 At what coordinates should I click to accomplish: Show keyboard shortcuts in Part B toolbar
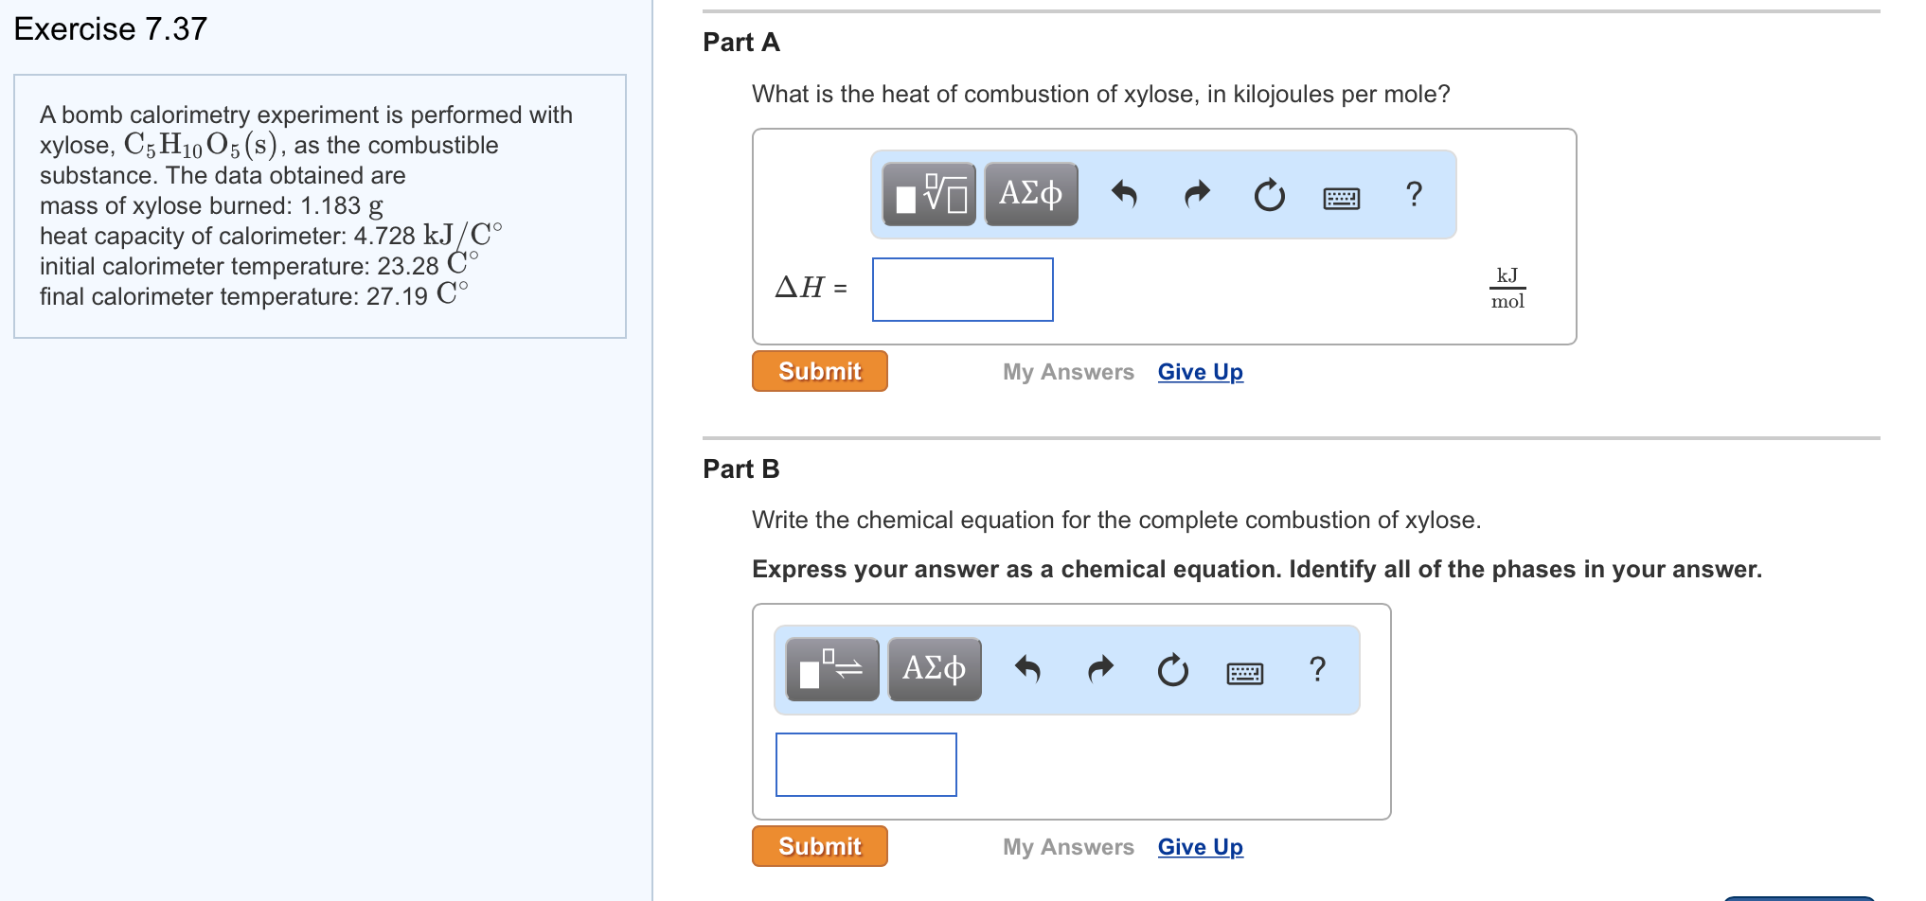point(1244,673)
